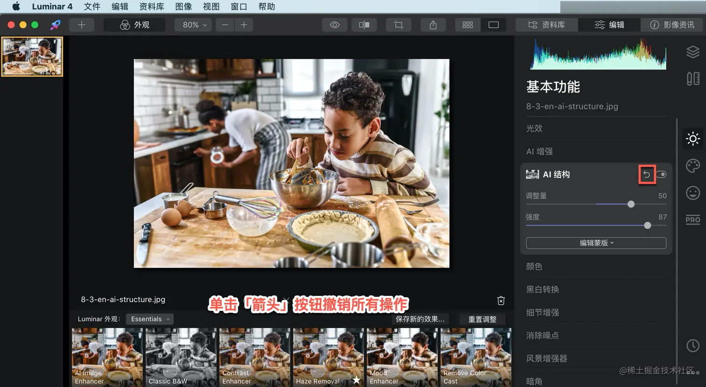Open the 资料库 library tab

point(546,25)
